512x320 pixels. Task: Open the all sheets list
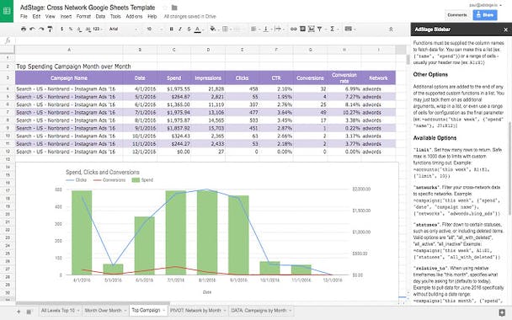click(29, 312)
